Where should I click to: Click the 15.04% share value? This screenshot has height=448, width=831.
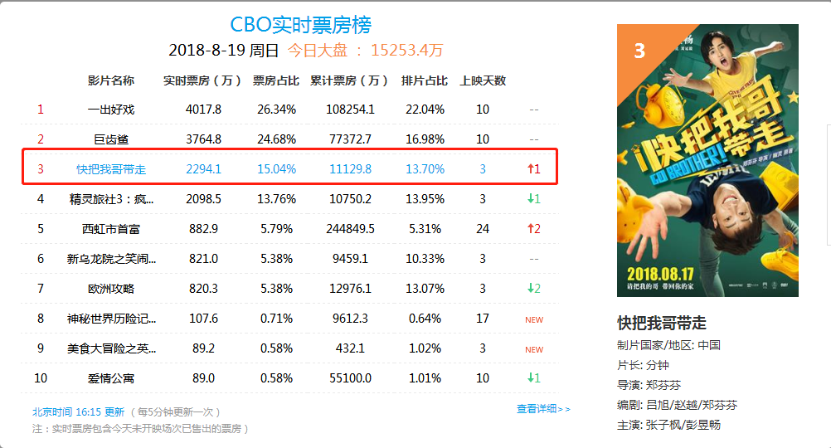(277, 169)
